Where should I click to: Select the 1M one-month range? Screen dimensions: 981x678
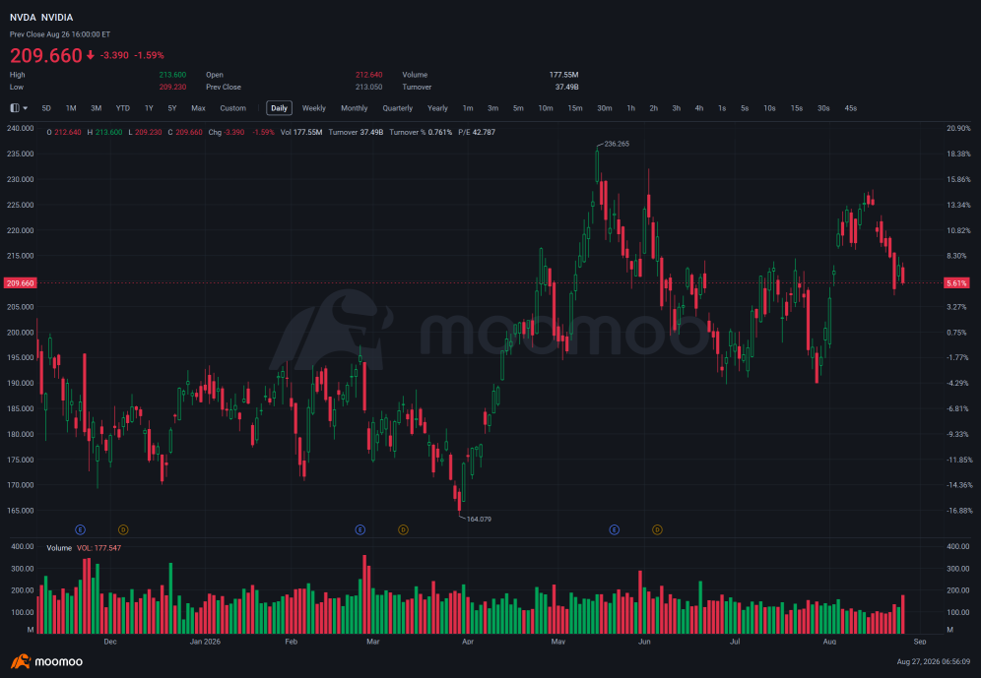tap(71, 108)
